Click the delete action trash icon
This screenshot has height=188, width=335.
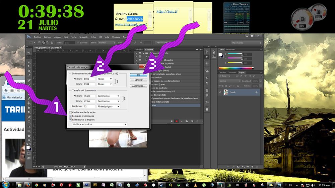coord(197,121)
